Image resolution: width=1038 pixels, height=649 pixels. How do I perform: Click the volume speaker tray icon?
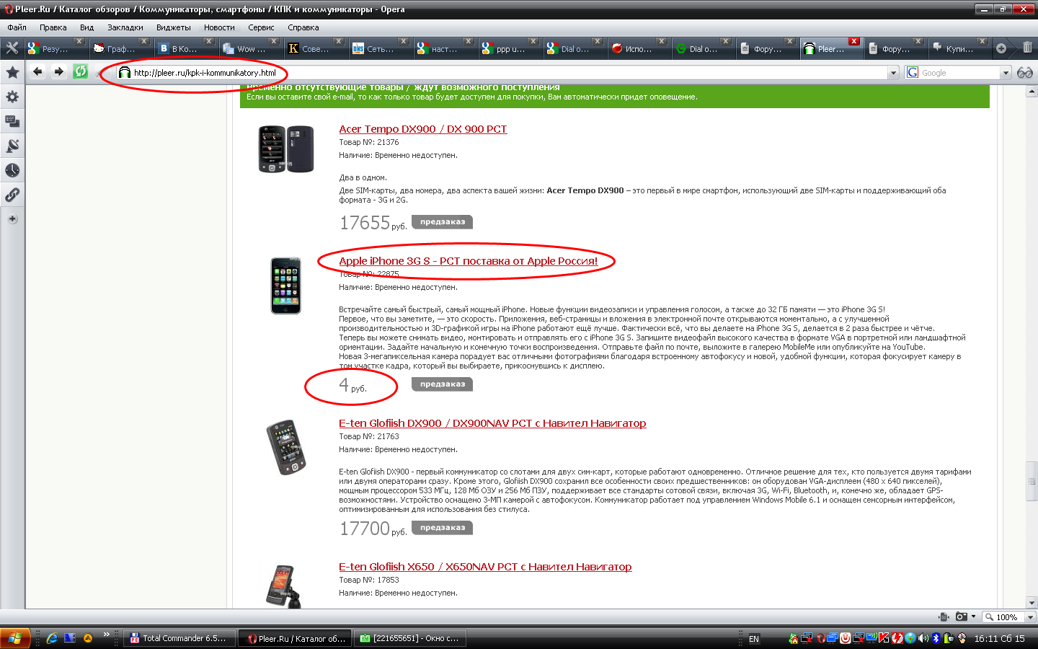point(923,638)
